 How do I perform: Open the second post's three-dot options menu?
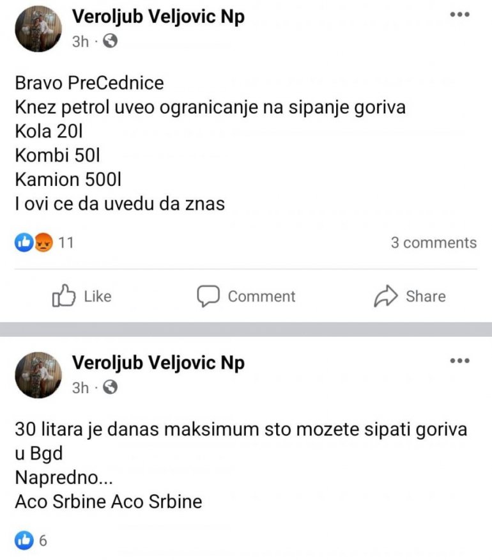tap(460, 361)
